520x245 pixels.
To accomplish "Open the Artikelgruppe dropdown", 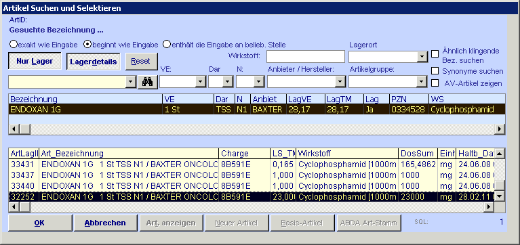I will click(x=422, y=82).
